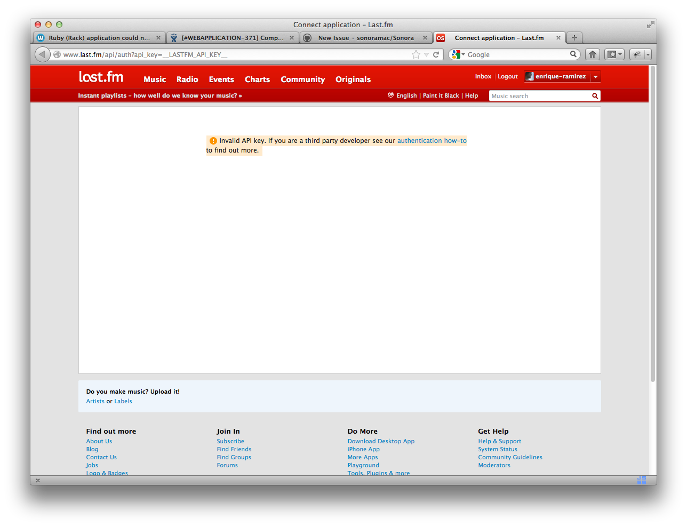
Task: Click the enrique-ramirez profile name
Action: (561, 76)
